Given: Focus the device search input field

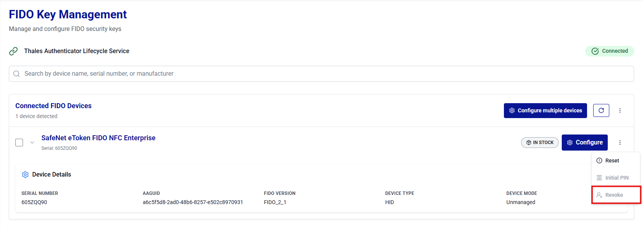Looking at the screenshot, I should point(321,74).
